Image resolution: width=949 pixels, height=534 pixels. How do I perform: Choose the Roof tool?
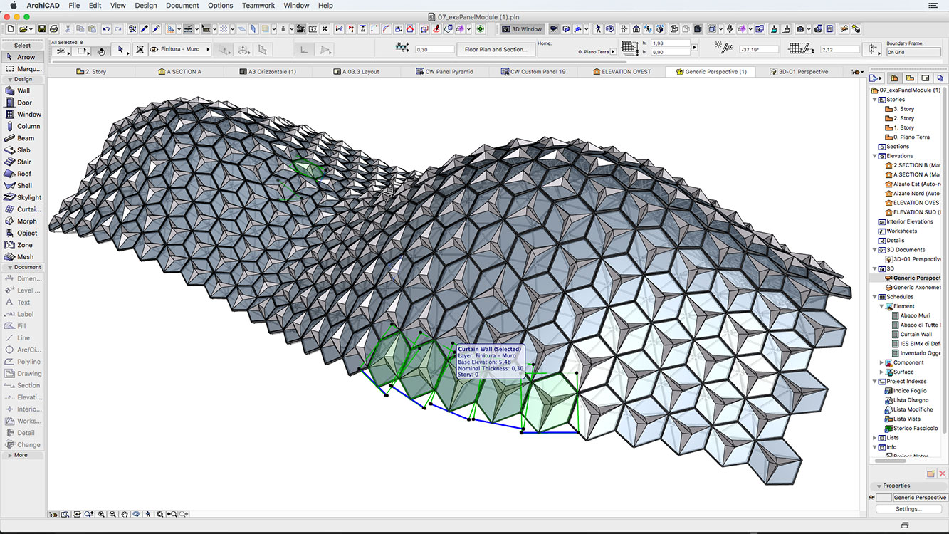pyautogui.click(x=25, y=173)
